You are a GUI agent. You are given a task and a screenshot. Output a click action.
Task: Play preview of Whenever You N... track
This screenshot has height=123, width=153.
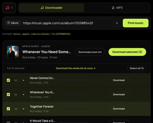(x=24, y=94)
